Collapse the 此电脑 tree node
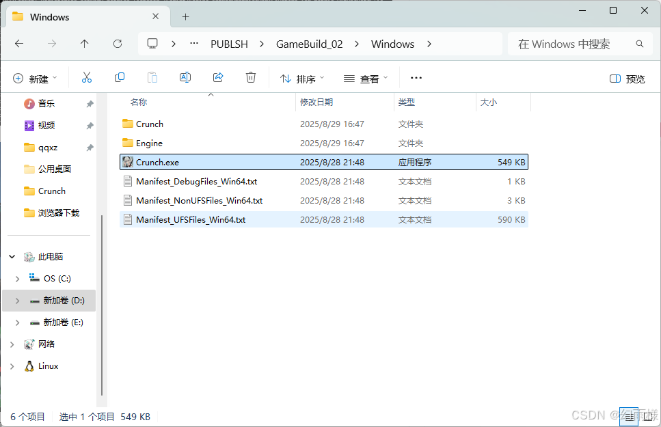 pos(12,256)
